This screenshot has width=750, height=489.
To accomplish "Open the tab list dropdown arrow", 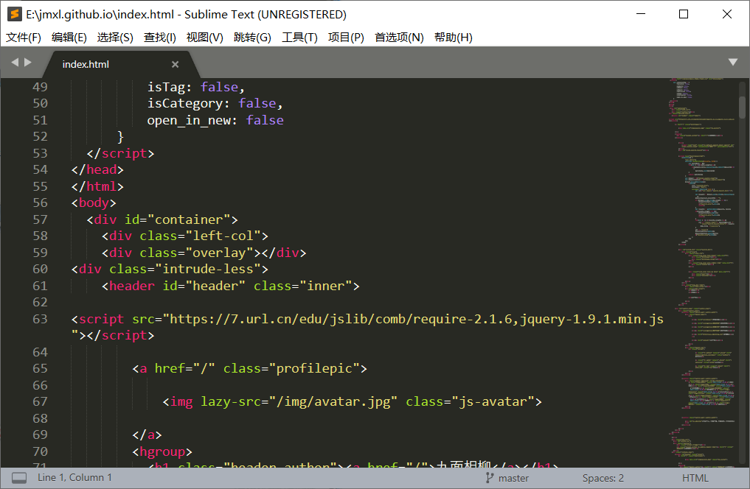I will pyautogui.click(x=733, y=62).
